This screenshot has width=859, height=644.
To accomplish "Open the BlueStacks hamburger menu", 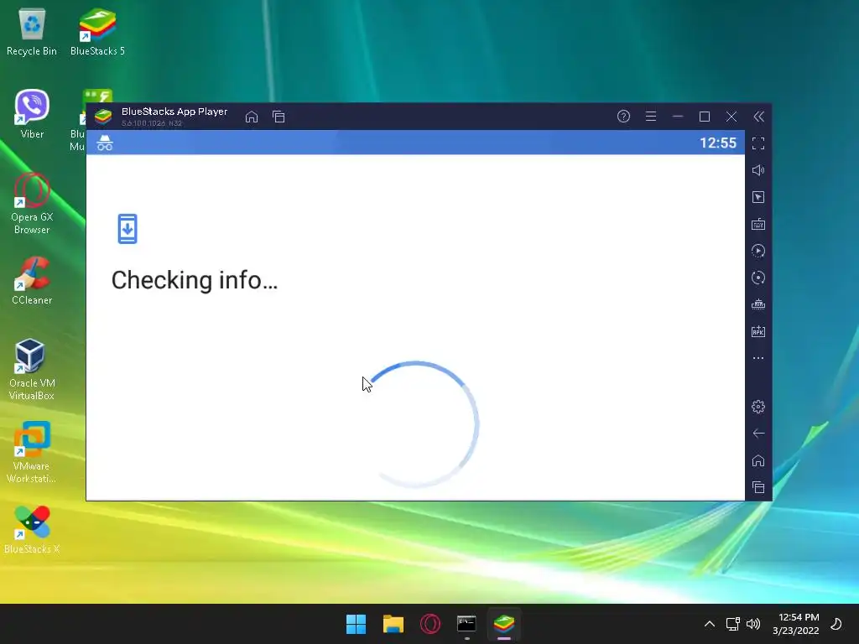I will 651,116.
